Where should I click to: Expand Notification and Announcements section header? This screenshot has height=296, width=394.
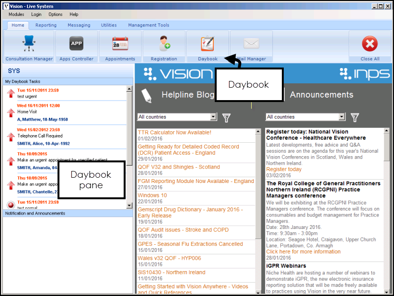pyautogui.click(x=68, y=213)
